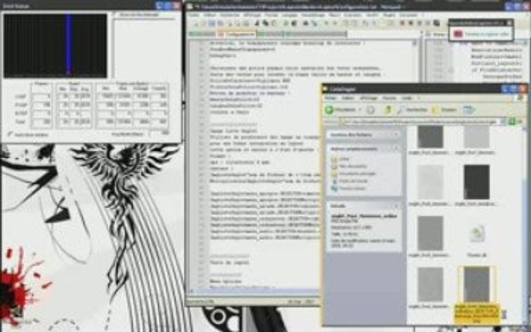Click Play macro icon in Notepad++ toolbar
This screenshot has height=332, width=531.
pos(419,23)
